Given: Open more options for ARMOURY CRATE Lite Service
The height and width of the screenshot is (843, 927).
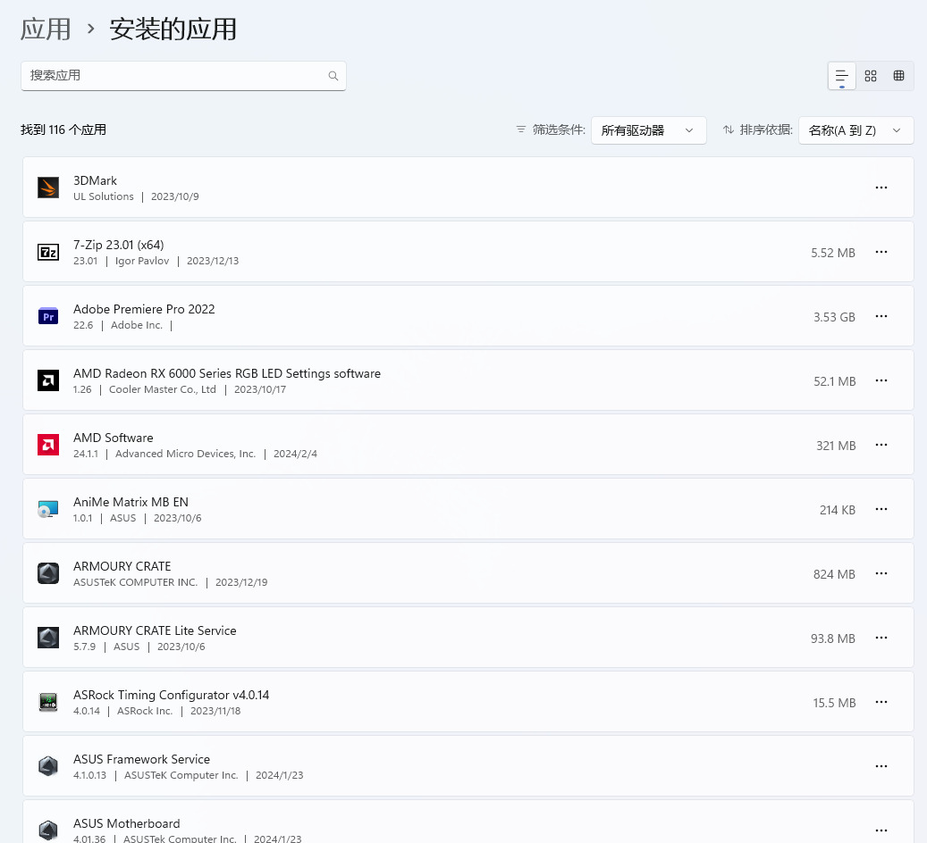Looking at the screenshot, I should [881, 638].
